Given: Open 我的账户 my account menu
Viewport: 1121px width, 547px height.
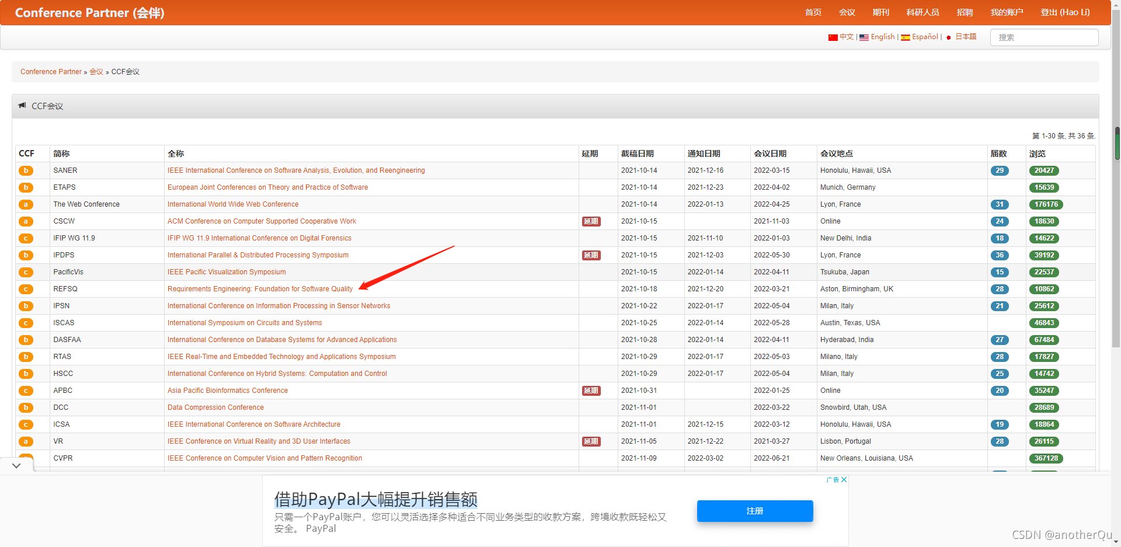Looking at the screenshot, I should [x=1007, y=12].
